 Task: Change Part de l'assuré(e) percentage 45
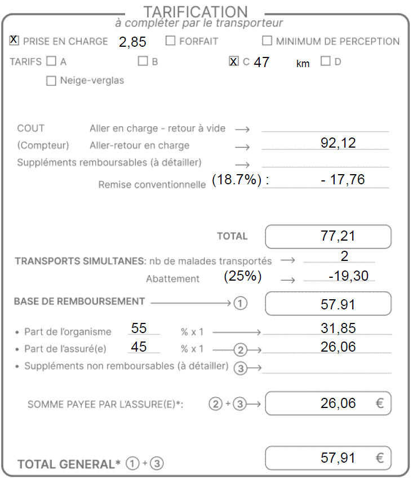click(x=139, y=347)
